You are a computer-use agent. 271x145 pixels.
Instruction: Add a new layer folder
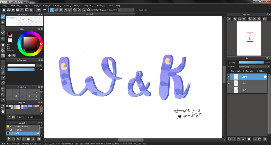coord(249,139)
